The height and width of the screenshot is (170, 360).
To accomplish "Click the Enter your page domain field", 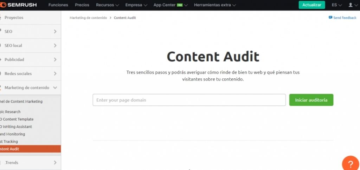I will coord(189,100).
